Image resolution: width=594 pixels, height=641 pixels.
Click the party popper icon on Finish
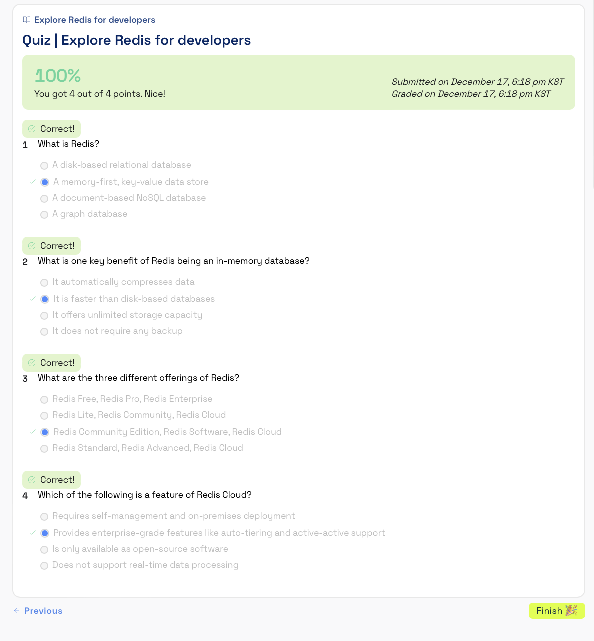pyautogui.click(x=571, y=610)
